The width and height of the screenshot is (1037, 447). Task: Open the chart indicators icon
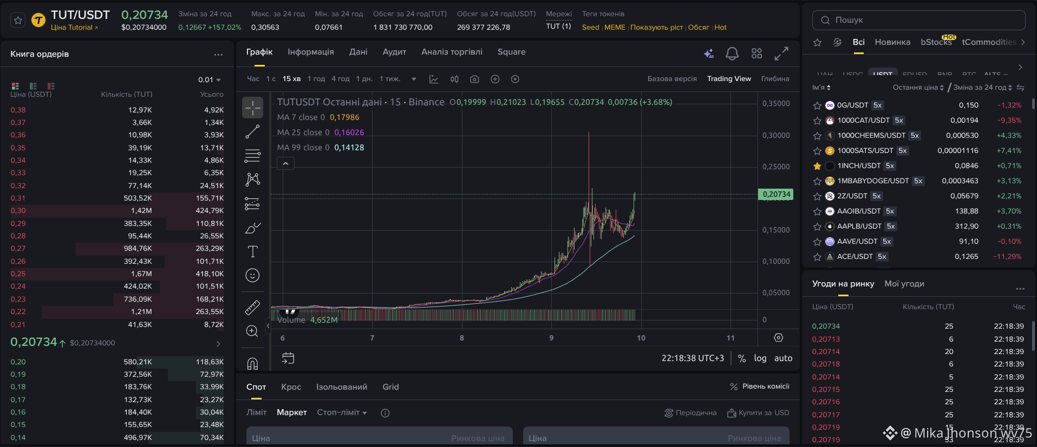point(434,79)
